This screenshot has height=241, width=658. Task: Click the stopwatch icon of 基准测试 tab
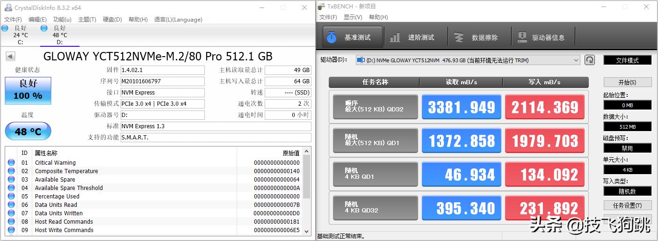click(x=332, y=37)
